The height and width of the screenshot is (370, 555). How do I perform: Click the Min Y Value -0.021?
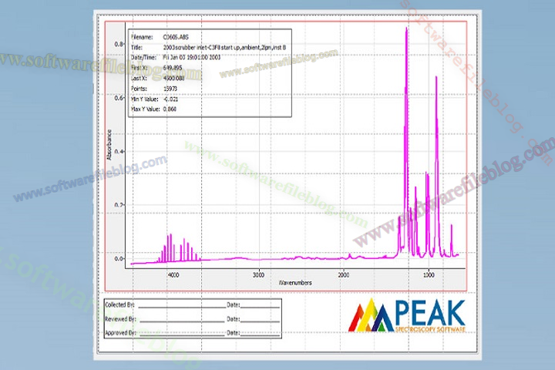171,99
